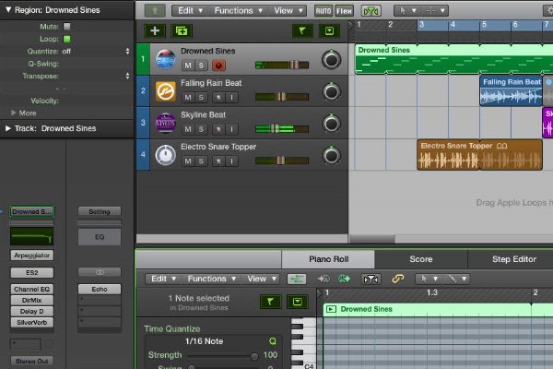Click the Flex button in the toolbar
This screenshot has width=553, height=369.
point(346,10)
